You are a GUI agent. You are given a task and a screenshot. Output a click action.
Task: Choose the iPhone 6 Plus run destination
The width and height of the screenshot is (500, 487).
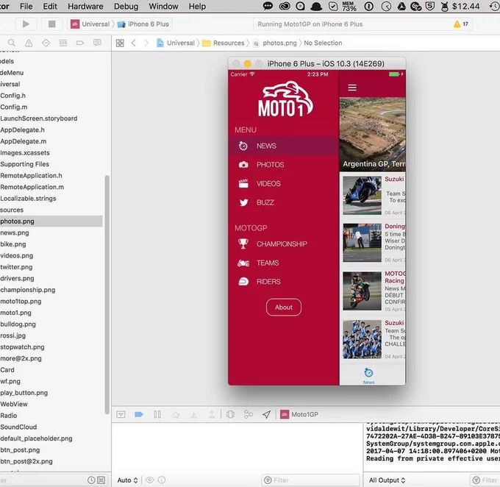click(143, 24)
